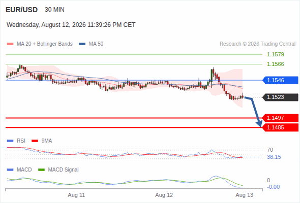Click the MACD blue legend swatch
This screenshot has height=203, width=300.
(10, 170)
